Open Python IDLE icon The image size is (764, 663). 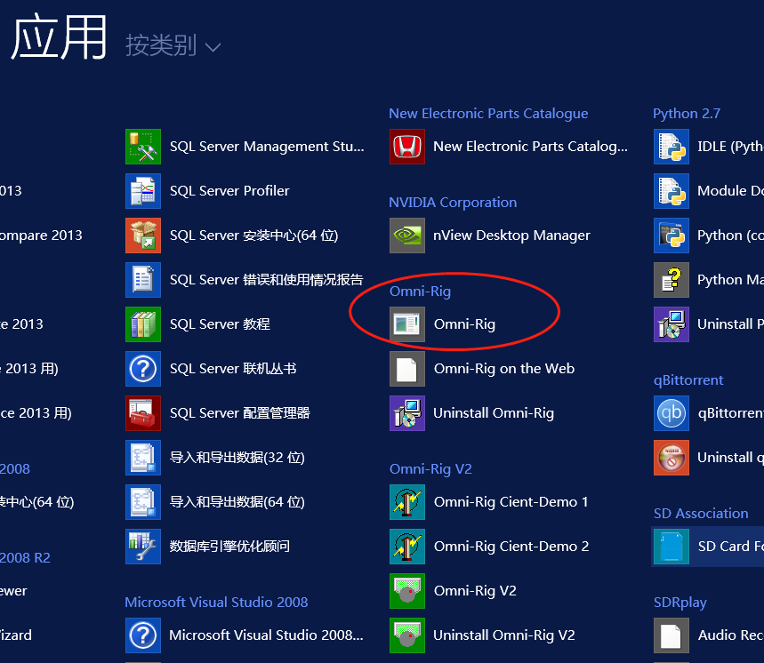coord(672,147)
